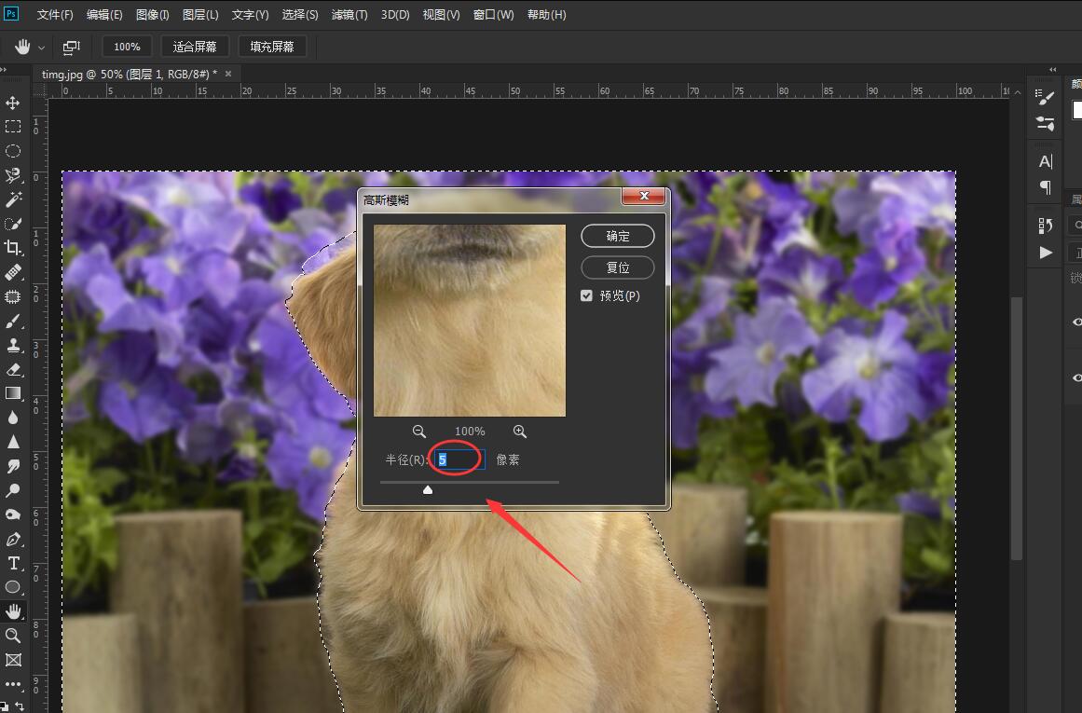The height and width of the screenshot is (713, 1082).
Task: Select the Crop tool
Action: point(12,247)
